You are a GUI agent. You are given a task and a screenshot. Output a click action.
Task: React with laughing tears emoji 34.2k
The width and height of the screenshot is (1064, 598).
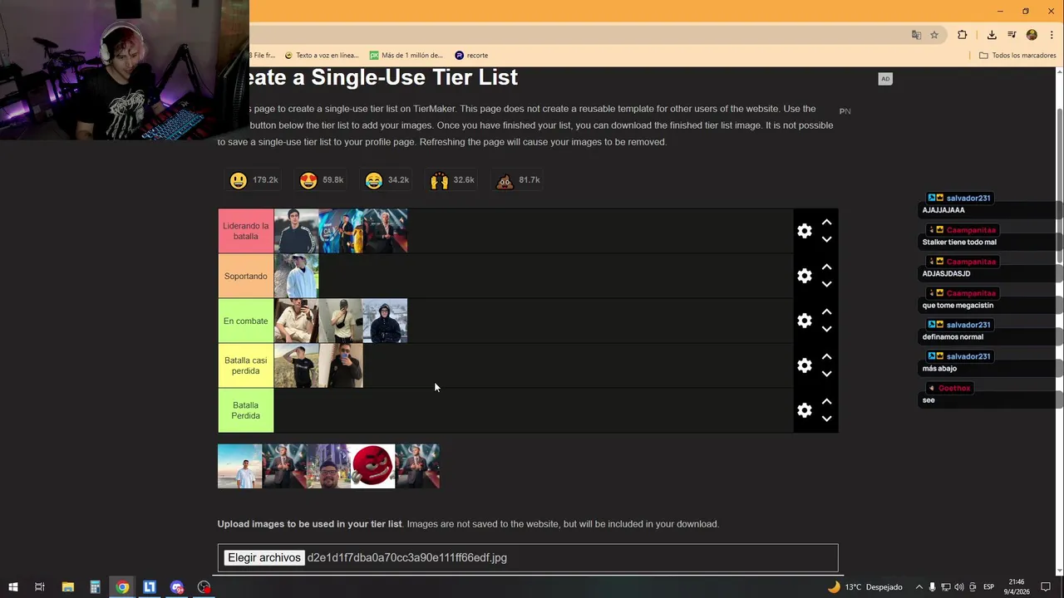387,180
